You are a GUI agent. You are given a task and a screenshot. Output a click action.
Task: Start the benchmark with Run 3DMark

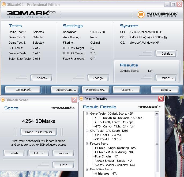(x=22, y=90)
